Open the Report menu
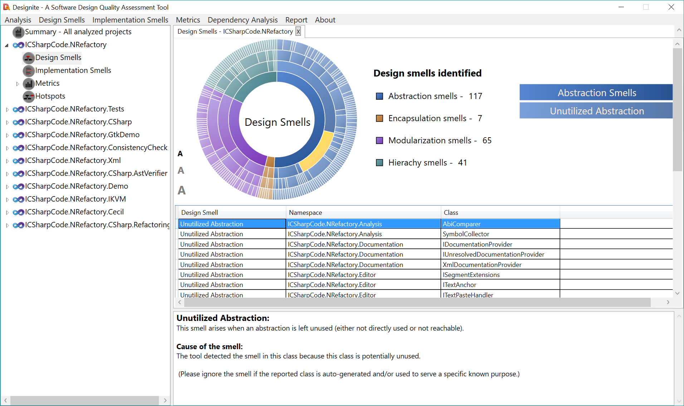684x406 pixels. pyautogui.click(x=296, y=20)
